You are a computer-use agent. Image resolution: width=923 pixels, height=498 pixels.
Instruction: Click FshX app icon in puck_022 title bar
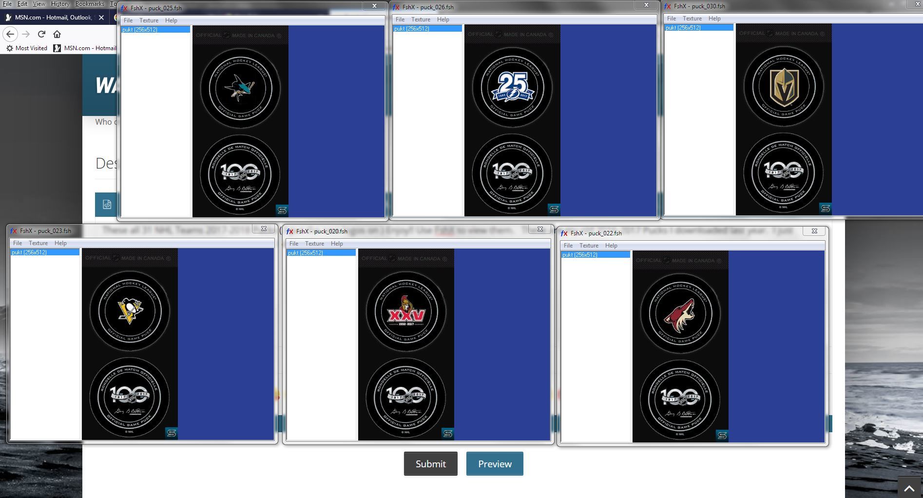coord(564,233)
